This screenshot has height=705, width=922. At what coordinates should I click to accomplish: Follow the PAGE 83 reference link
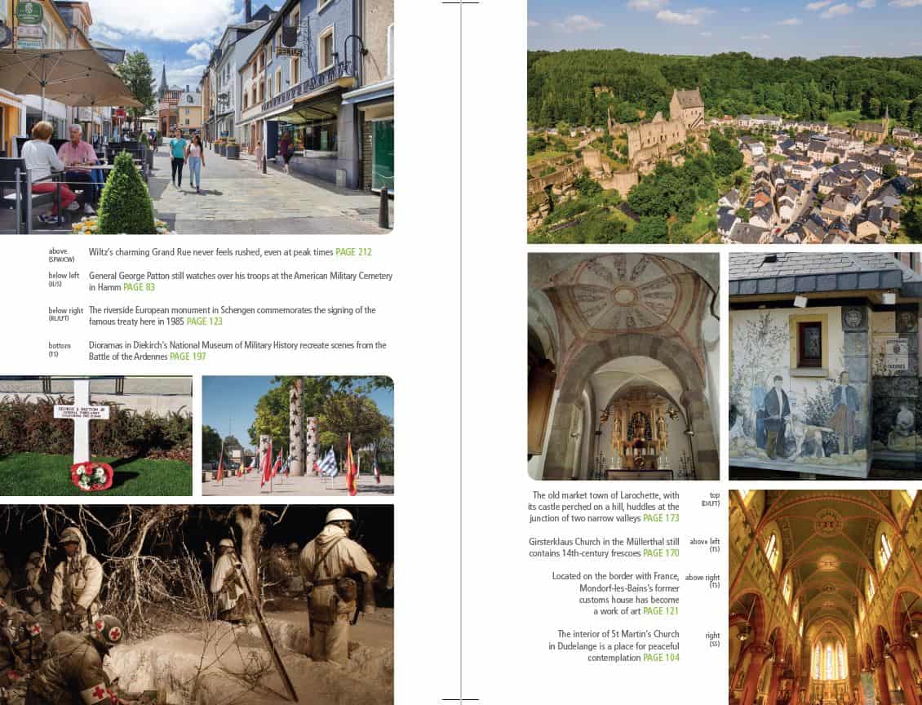(139, 287)
